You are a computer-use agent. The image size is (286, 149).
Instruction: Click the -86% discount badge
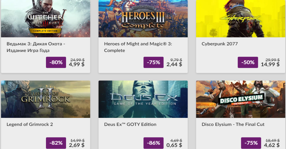tap(153, 143)
